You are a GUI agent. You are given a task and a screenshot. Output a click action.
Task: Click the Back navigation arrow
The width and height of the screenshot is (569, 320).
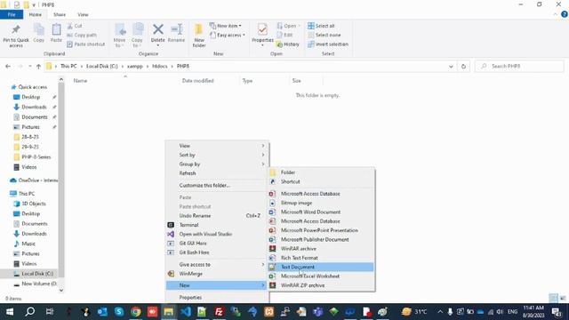coord(8,67)
